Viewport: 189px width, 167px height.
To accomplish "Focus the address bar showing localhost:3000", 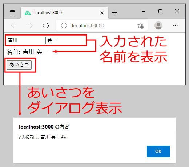I will tap(102, 25).
